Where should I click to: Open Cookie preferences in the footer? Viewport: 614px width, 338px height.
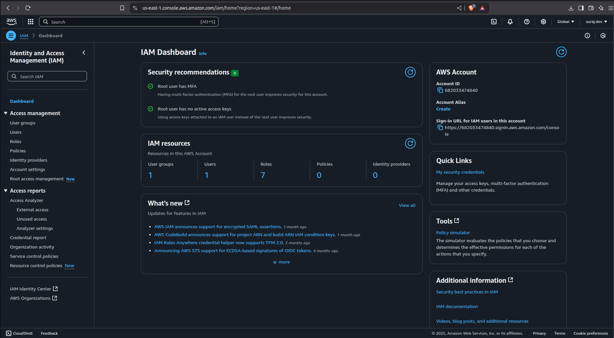pos(591,333)
